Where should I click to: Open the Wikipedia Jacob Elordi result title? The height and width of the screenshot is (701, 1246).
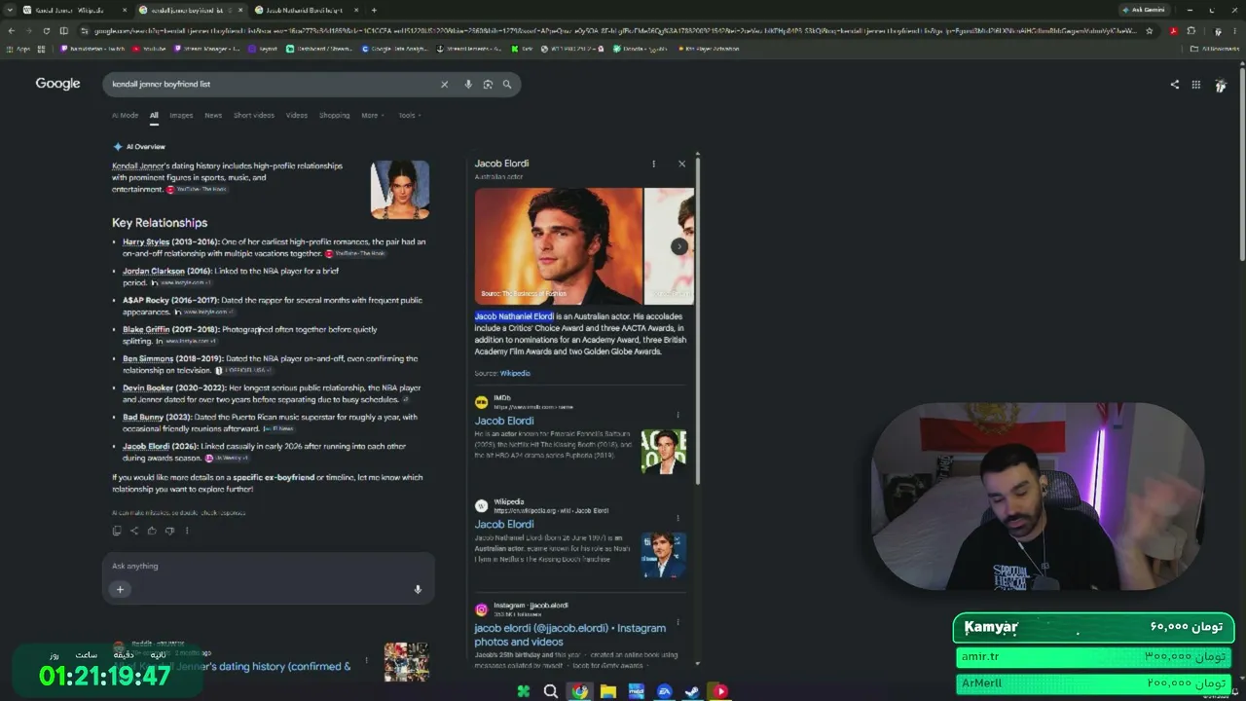tap(504, 525)
